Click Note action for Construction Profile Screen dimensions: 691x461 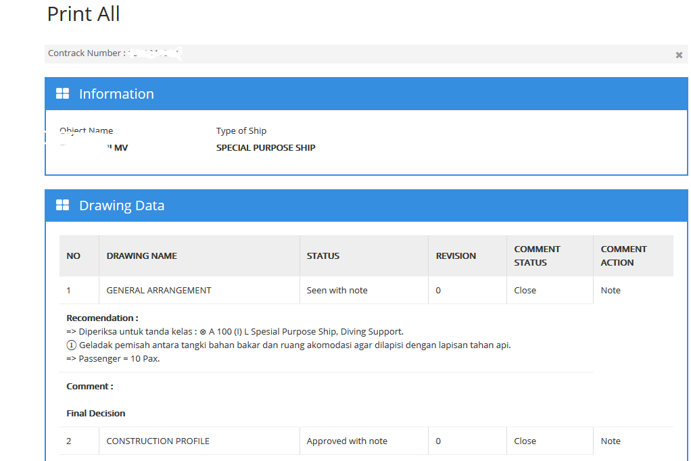[x=611, y=441]
